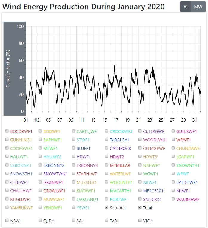208x228 pixels.
Task: Toggle the YAMBUKWF checkbox
Action: [x=7, y=207]
